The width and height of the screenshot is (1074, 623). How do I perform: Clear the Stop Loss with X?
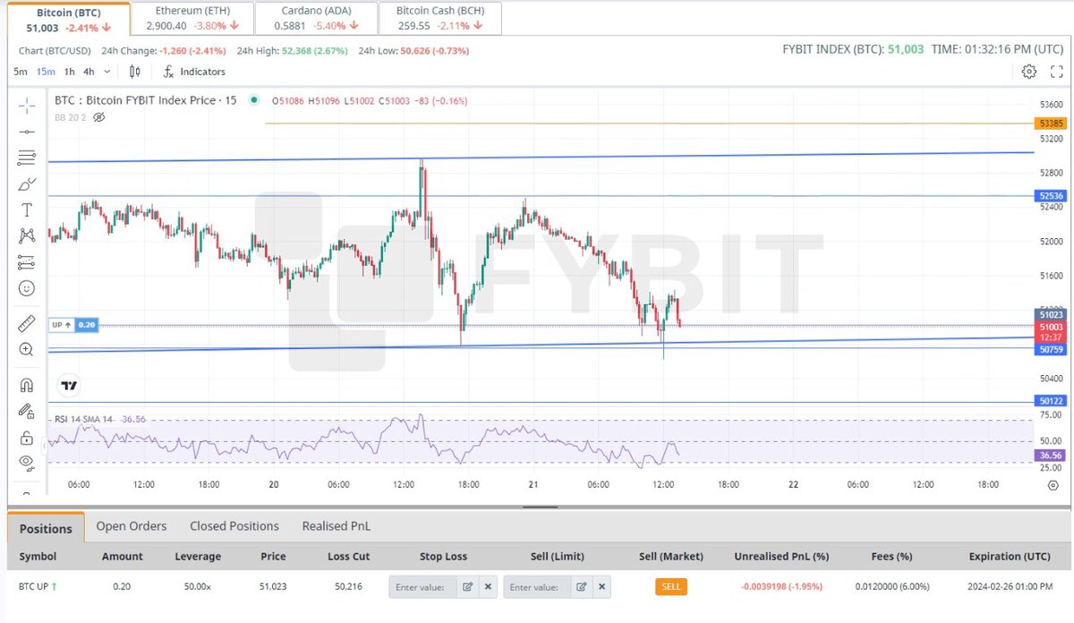pos(488,587)
